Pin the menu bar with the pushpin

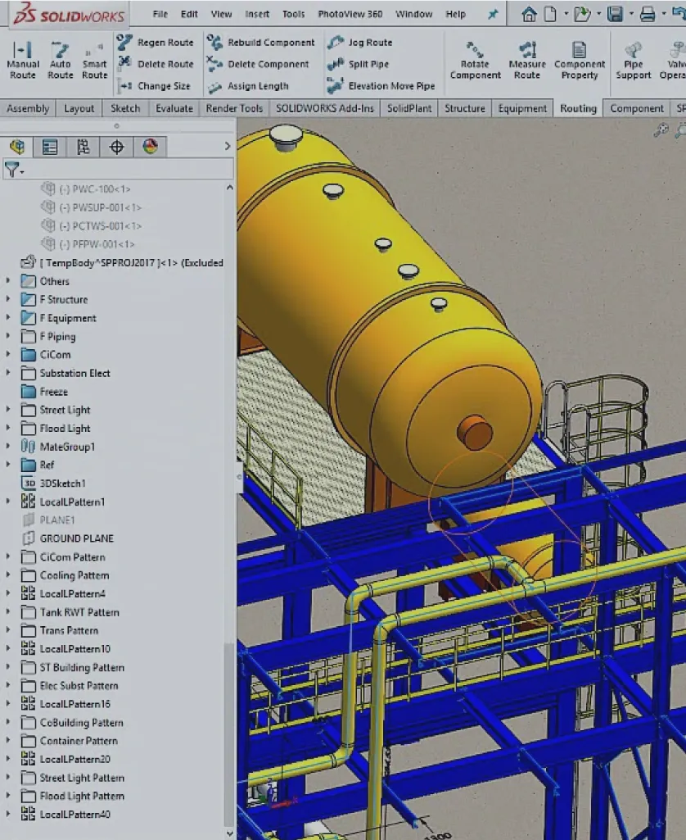492,15
